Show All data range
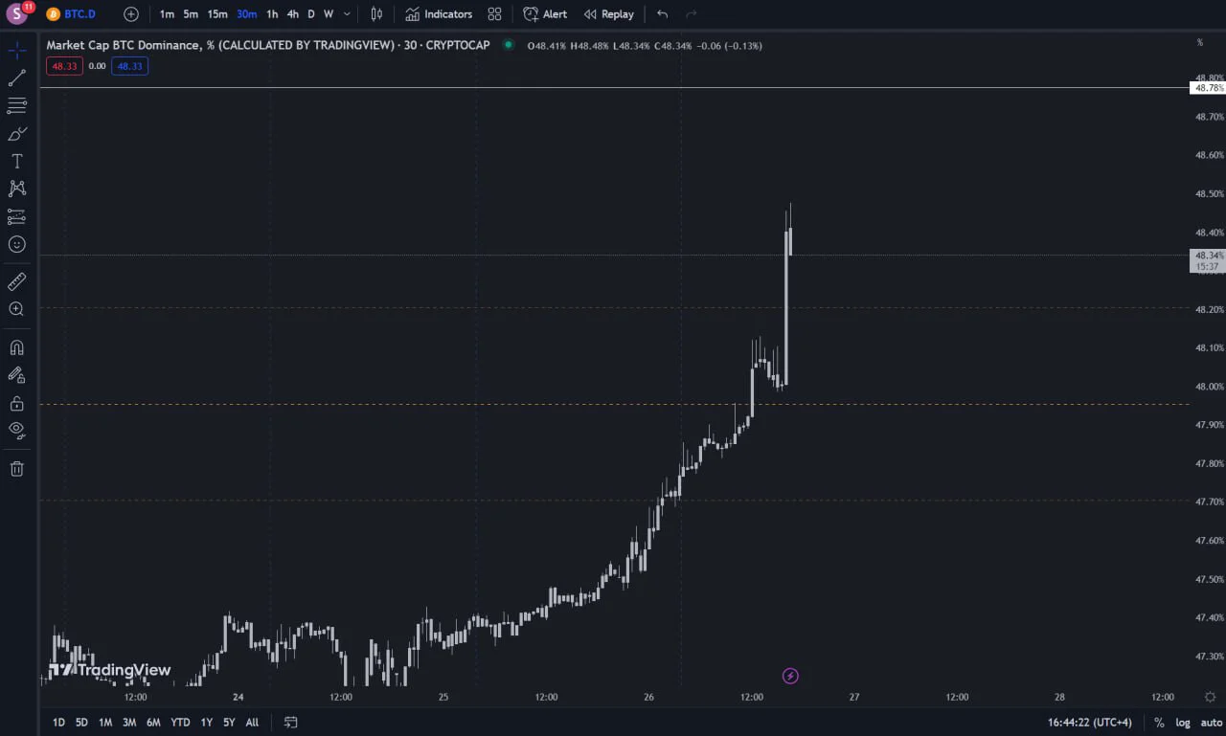This screenshot has height=736, width=1226. pyautogui.click(x=252, y=723)
